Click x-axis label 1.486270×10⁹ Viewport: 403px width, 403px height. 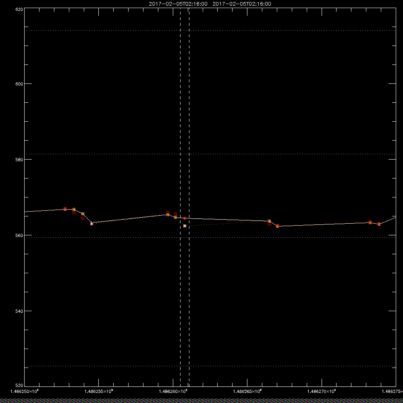(322, 391)
